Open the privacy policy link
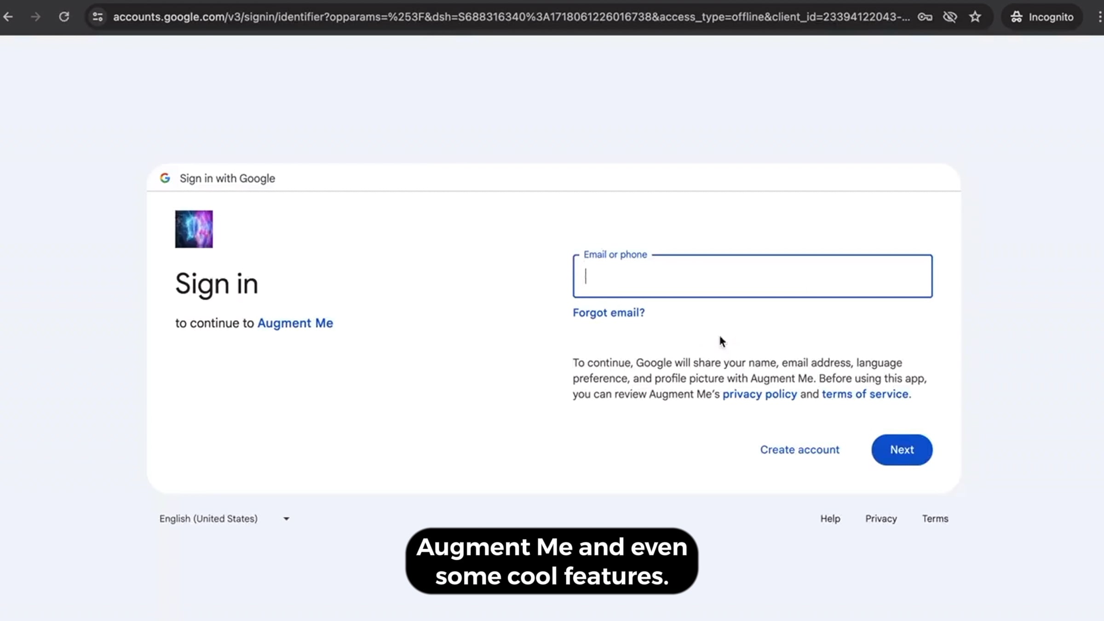Viewport: 1104px width, 621px height. (x=759, y=394)
